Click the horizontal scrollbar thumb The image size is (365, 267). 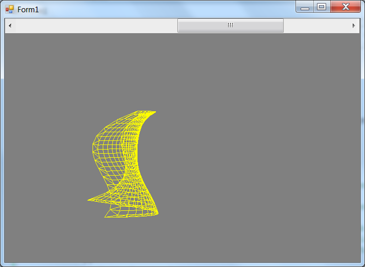point(231,26)
